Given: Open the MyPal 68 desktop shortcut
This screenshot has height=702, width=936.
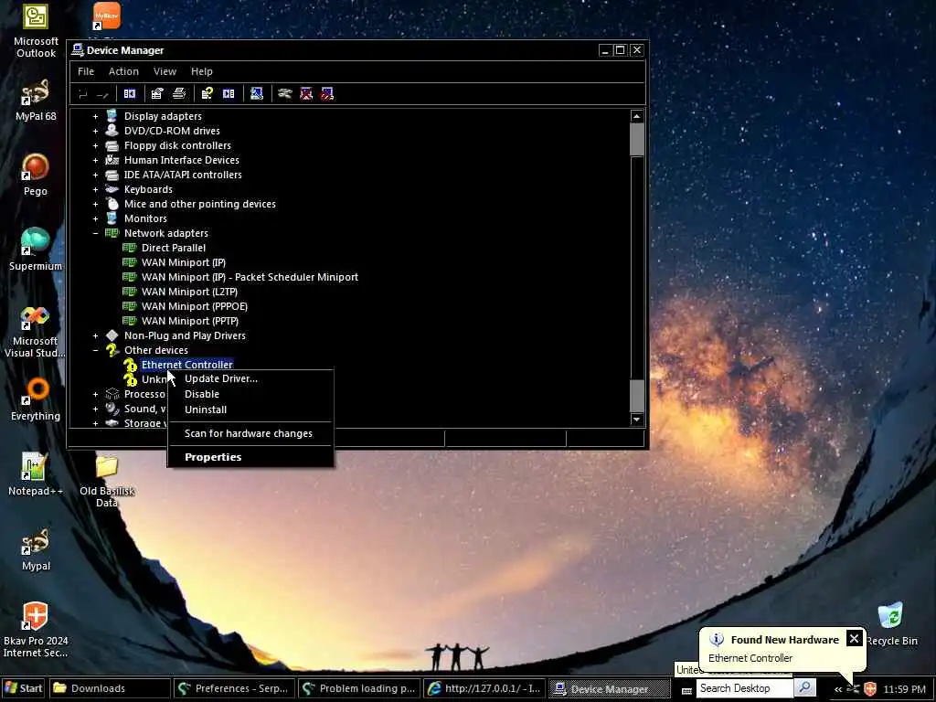Looking at the screenshot, I should coord(36,101).
